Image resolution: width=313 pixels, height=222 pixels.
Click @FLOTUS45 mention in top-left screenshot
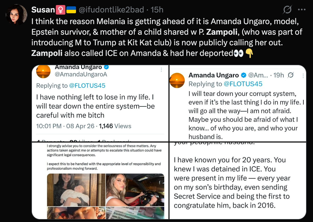pos(87,86)
